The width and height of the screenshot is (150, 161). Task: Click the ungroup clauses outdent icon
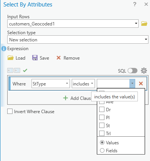pos(10,70)
